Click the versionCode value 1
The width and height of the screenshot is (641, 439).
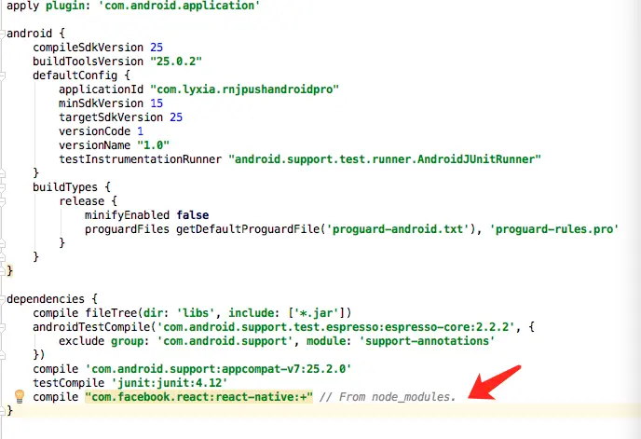(x=140, y=131)
